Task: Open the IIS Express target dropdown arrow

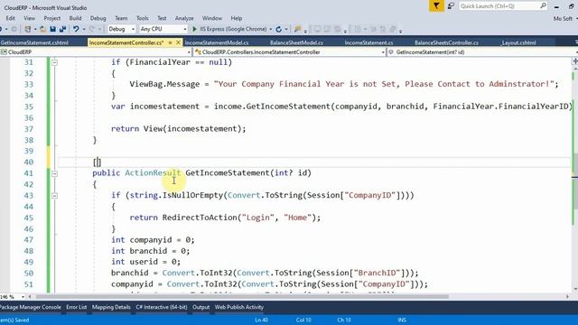Action: pyautogui.click(x=271, y=29)
